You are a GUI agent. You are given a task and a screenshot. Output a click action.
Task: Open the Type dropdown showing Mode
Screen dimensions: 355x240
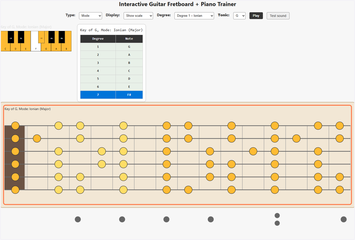click(91, 16)
